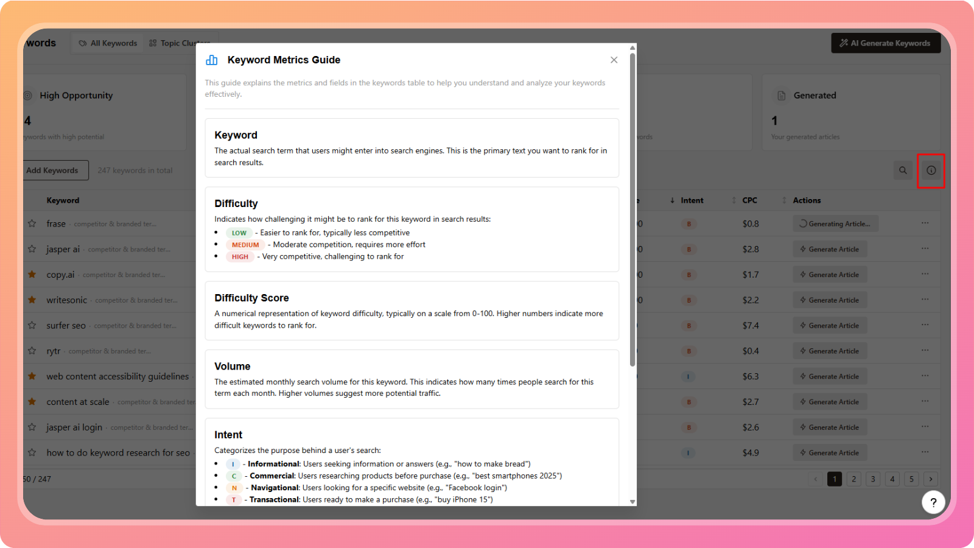Close the Keyword Metrics Guide dialog

pos(614,60)
